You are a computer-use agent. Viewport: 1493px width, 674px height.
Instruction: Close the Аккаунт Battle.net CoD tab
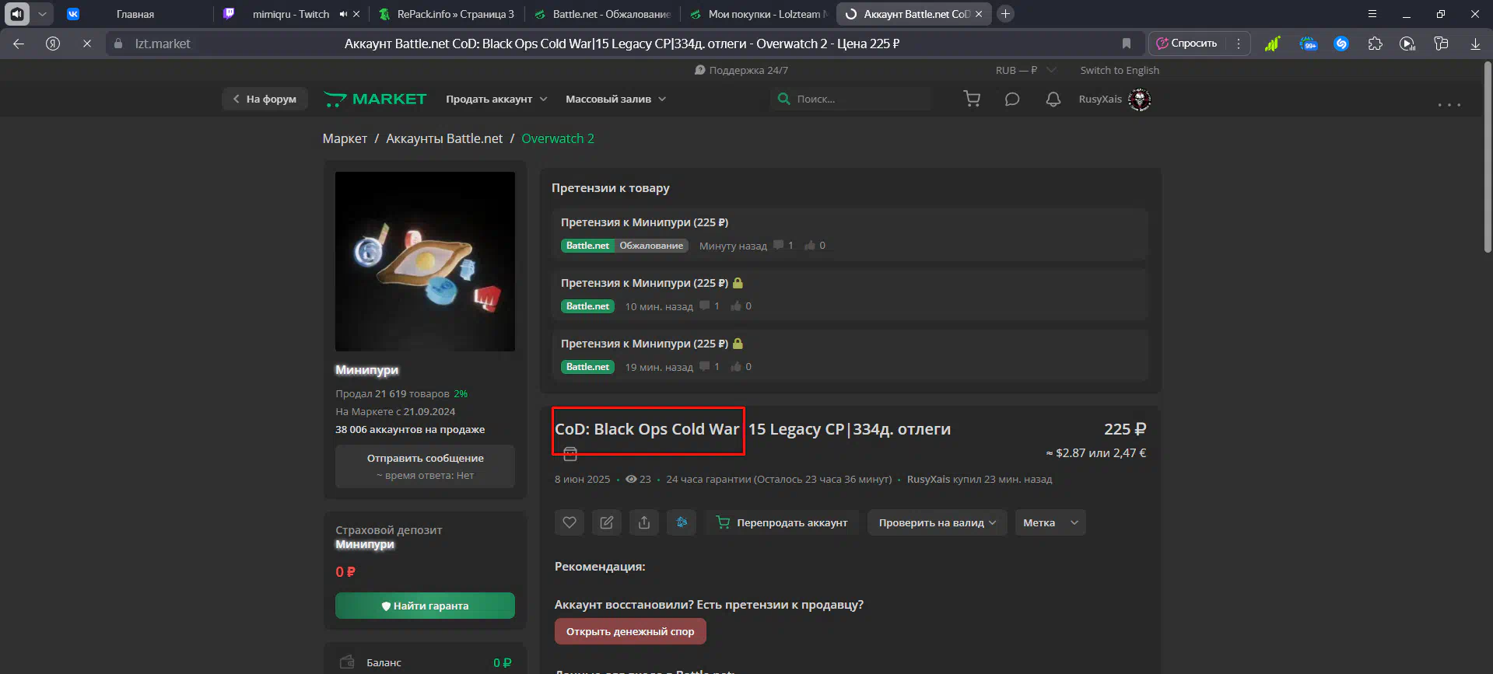pos(979,14)
